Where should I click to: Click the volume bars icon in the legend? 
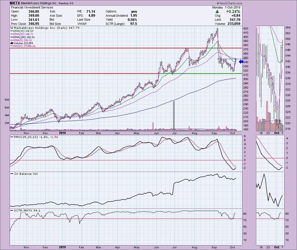pyautogui.click(x=12, y=43)
